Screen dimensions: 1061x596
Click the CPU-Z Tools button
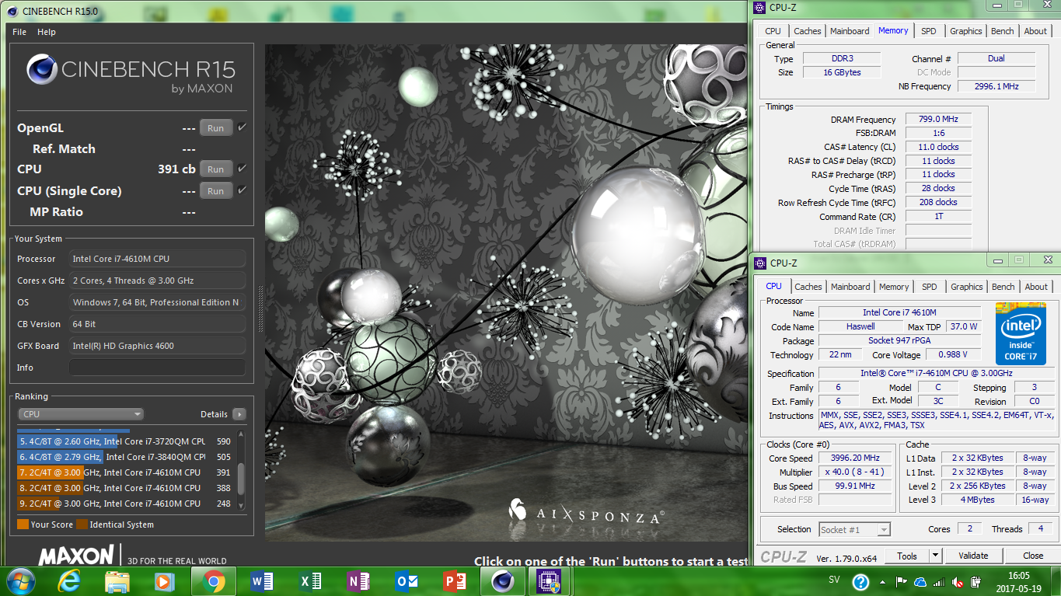pos(907,556)
